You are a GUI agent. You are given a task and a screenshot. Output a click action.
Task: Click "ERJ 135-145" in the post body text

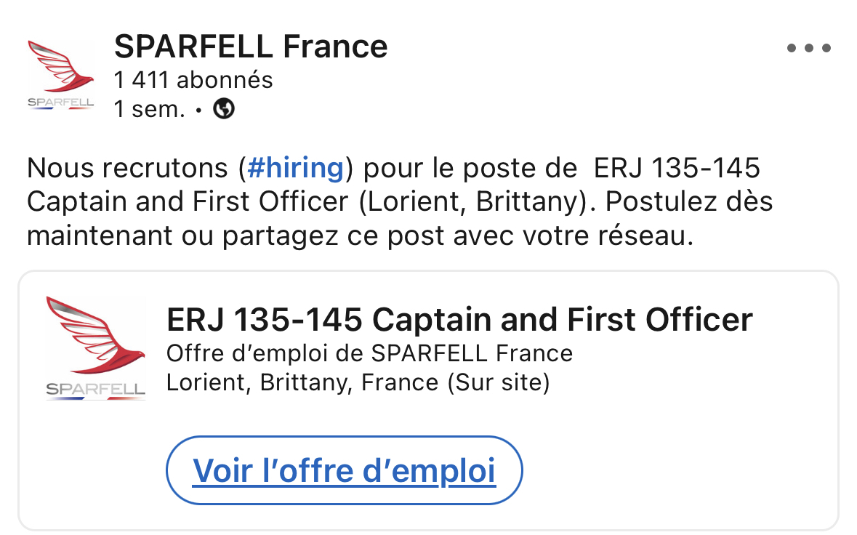point(677,168)
